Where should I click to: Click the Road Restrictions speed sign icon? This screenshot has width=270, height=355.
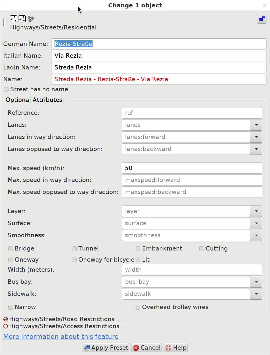(6, 319)
